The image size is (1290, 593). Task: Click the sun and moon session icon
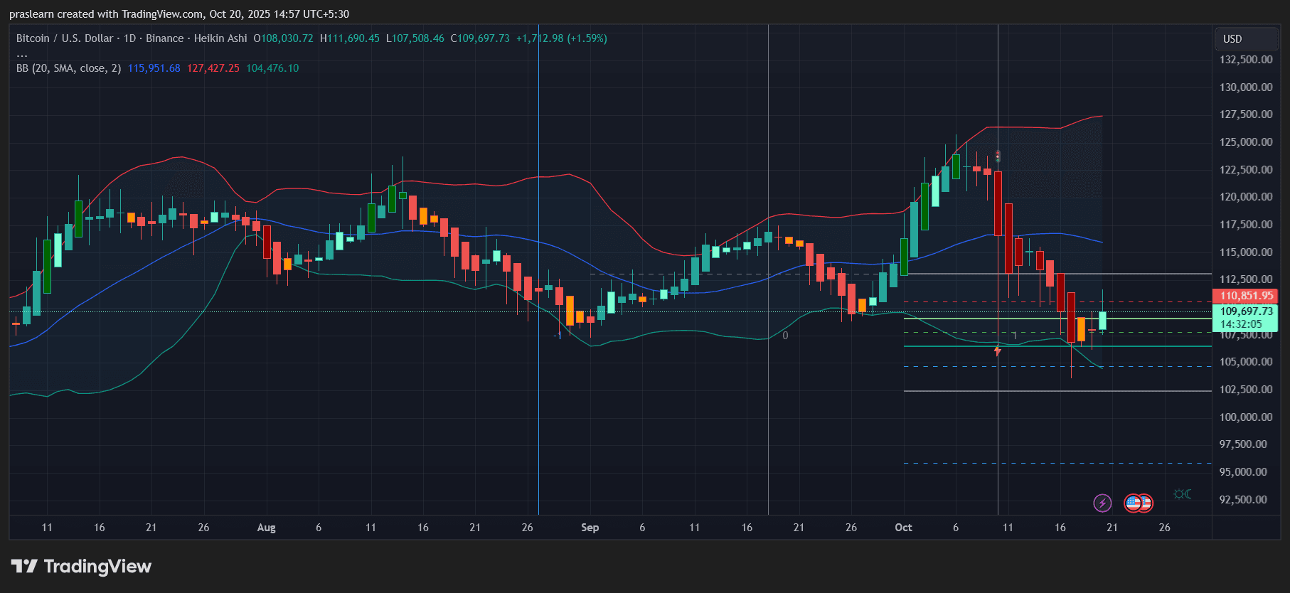tap(1183, 494)
